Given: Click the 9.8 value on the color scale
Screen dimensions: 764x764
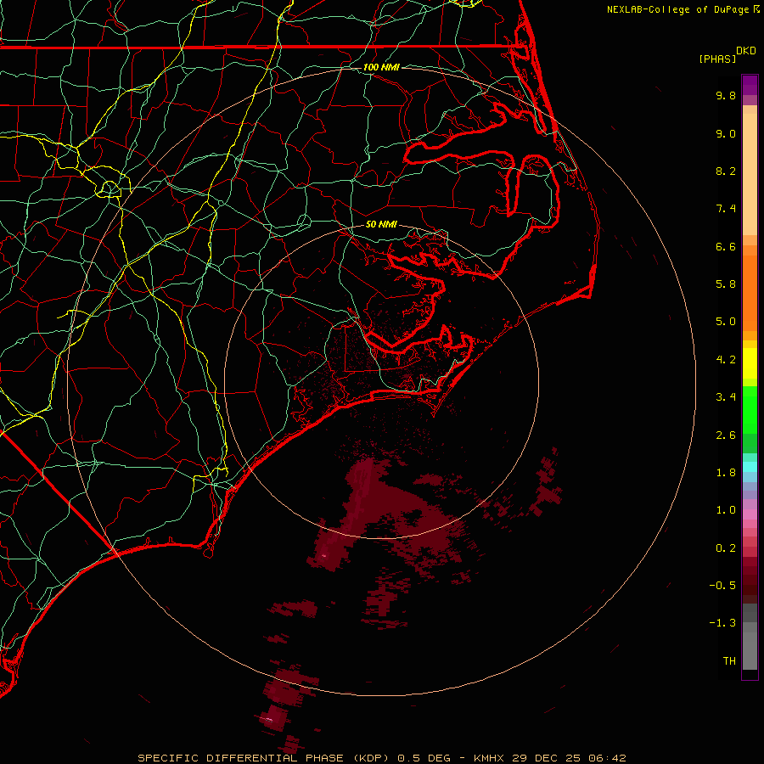Looking at the screenshot, I should click(x=726, y=95).
